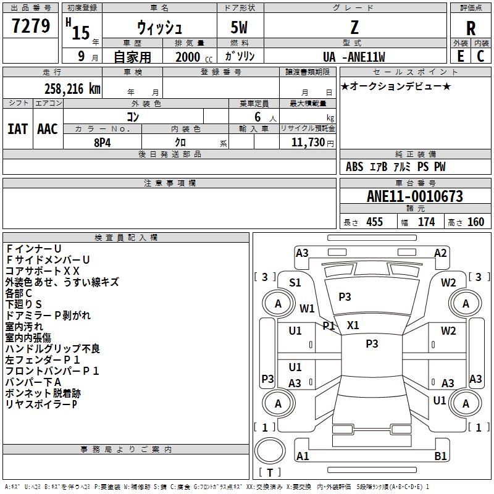Select the コアサポートXX inspector note
Screen dimensions: 494x494
coord(43,271)
